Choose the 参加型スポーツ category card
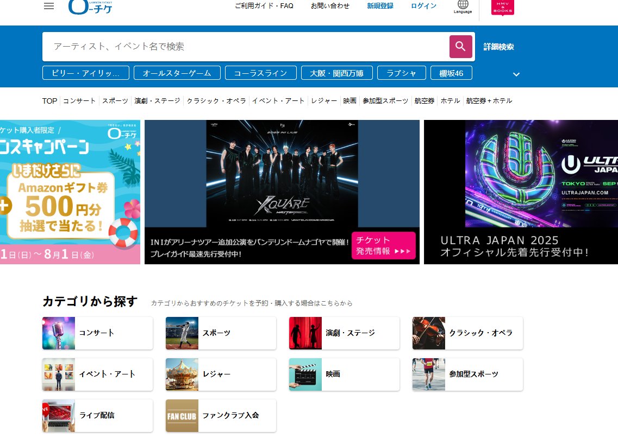 coord(468,374)
